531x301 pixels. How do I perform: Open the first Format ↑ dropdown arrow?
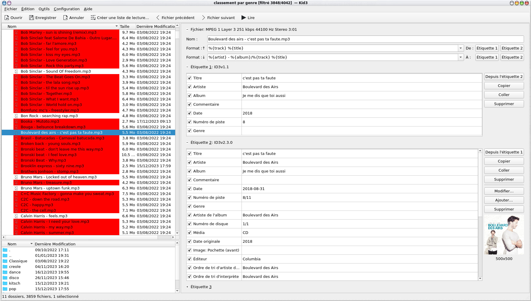click(461, 48)
